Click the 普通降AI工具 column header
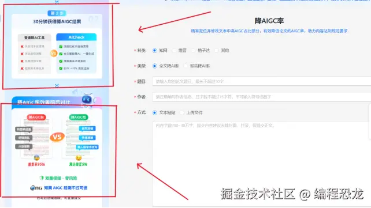 (34, 37)
